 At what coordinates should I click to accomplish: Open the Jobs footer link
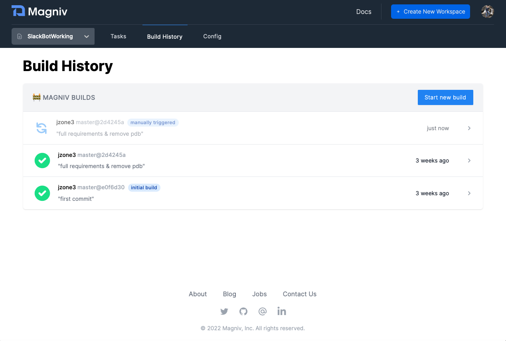point(259,294)
